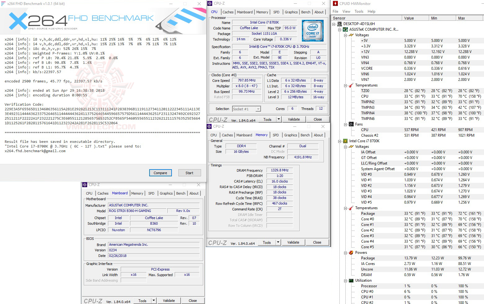The image size is (484, 304).
Task: Collapse the Fans section in HWMonitor
Action: pyautogui.click(x=345, y=124)
